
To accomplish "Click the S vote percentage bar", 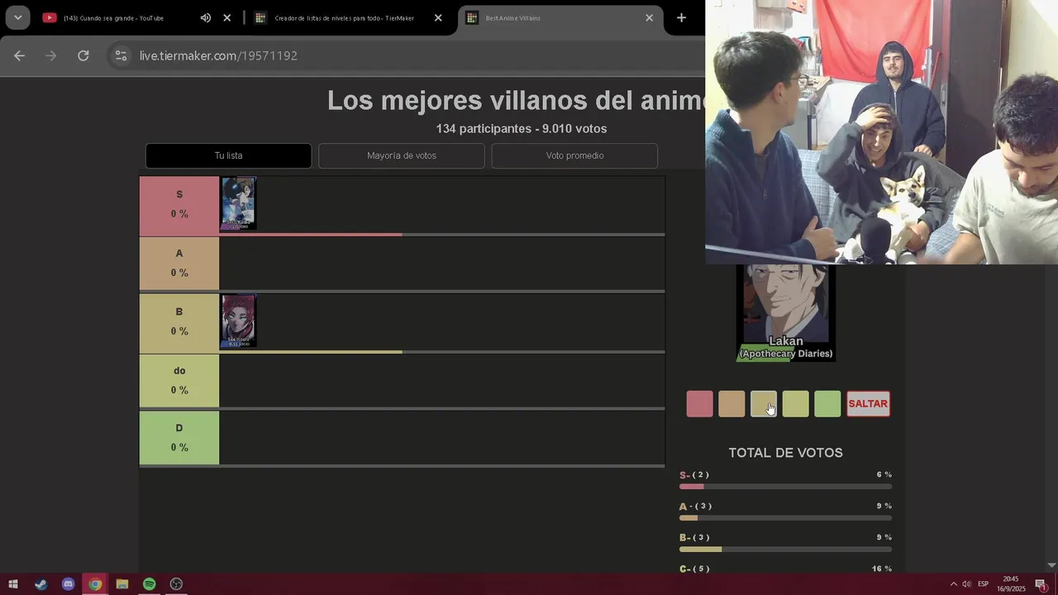I will (785, 487).
